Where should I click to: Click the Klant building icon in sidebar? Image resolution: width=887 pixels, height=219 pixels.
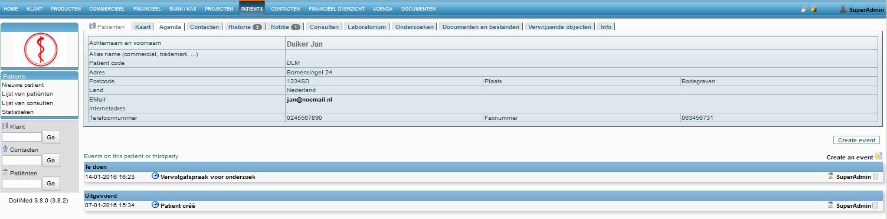click(5, 126)
